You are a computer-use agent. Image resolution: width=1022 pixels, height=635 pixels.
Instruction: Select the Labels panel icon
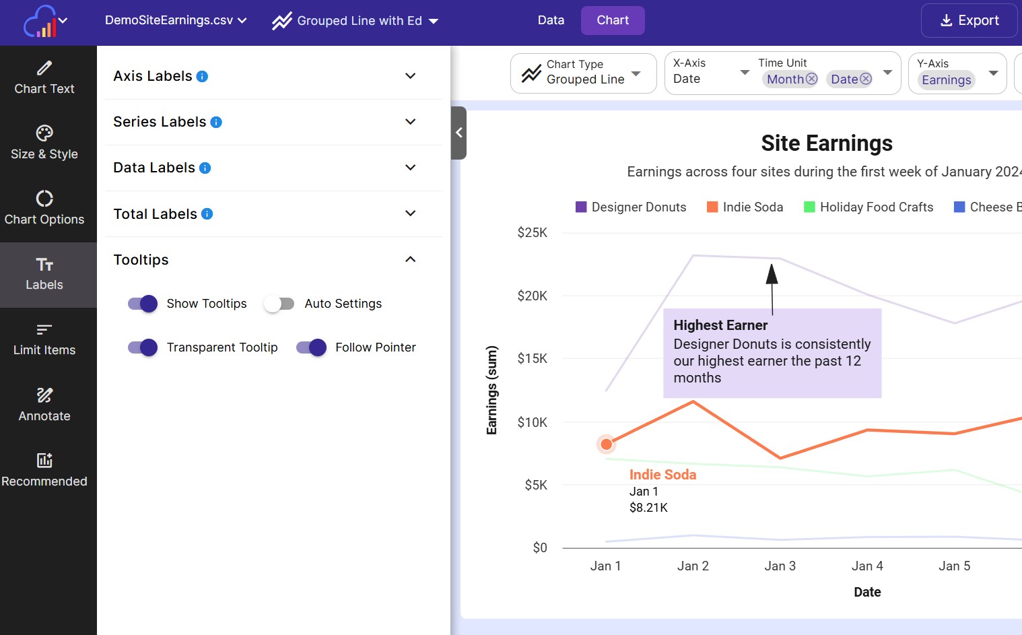[x=44, y=273]
